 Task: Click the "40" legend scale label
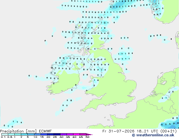[74, 137]
